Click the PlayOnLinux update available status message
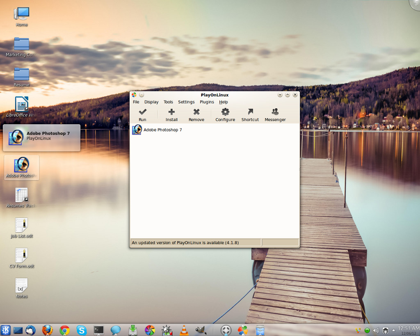The height and width of the screenshot is (336, 420). [x=185, y=242]
